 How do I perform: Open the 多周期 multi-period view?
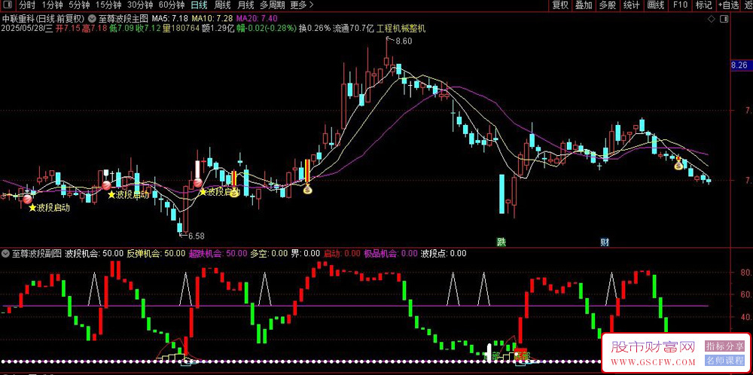pyautogui.click(x=273, y=5)
